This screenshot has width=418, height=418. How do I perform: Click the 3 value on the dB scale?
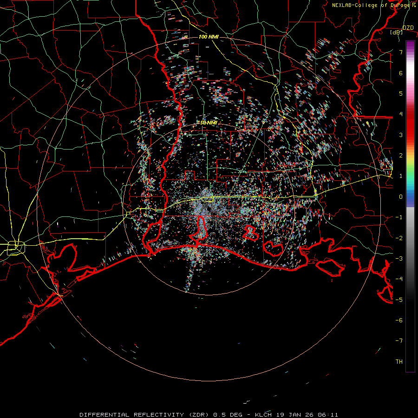click(x=401, y=135)
